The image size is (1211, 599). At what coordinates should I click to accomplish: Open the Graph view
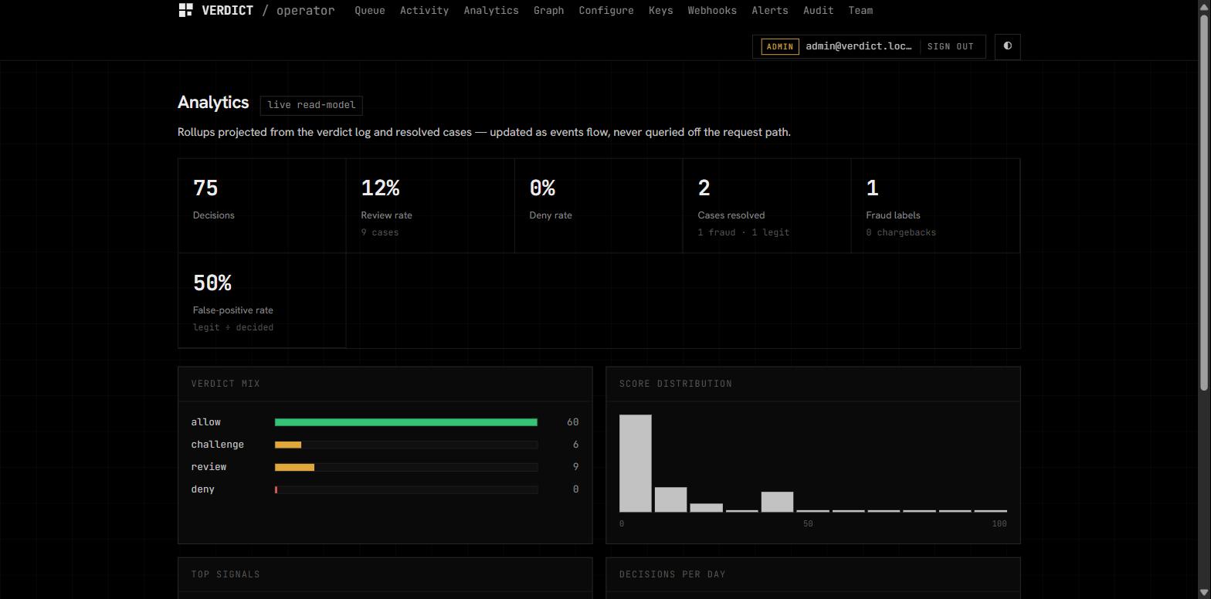pos(548,11)
